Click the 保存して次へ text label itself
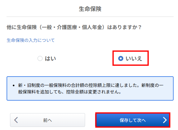This screenshot has height=130, width=178. point(133,120)
